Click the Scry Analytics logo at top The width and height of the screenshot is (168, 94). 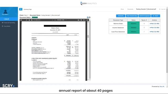pyautogui.click(x=88, y=3)
